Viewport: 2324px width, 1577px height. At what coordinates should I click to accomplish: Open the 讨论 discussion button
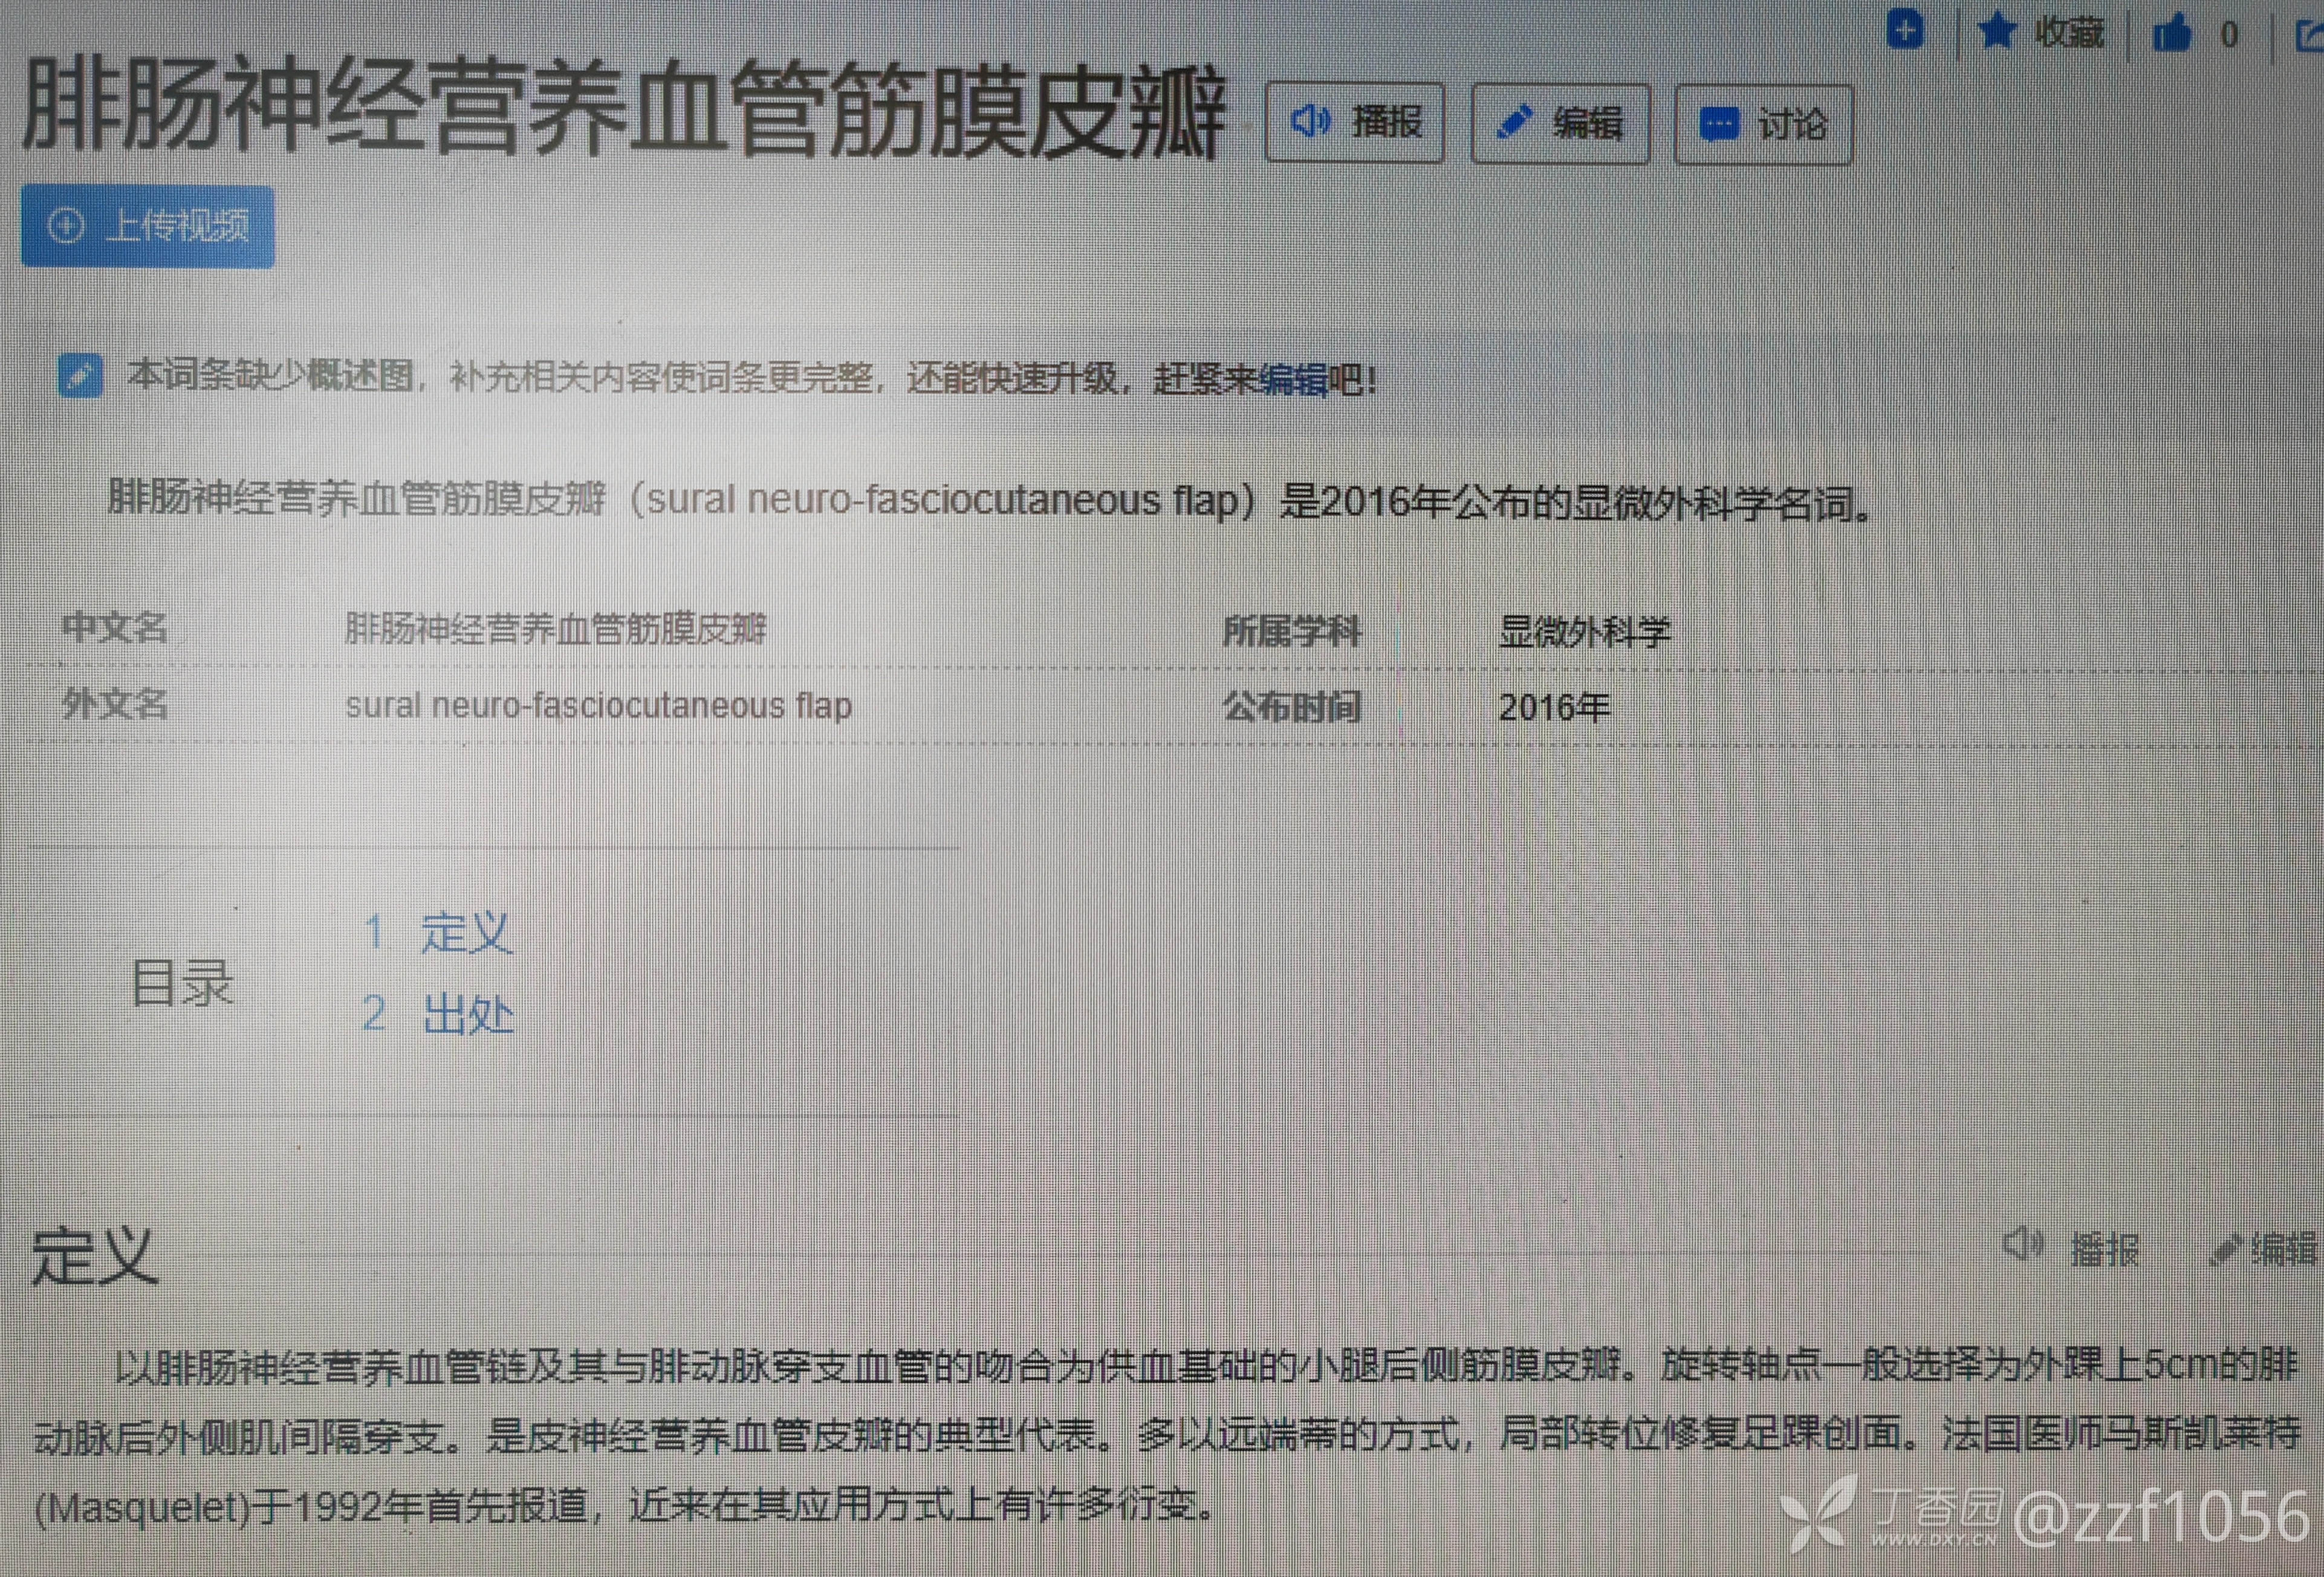(x=1763, y=125)
